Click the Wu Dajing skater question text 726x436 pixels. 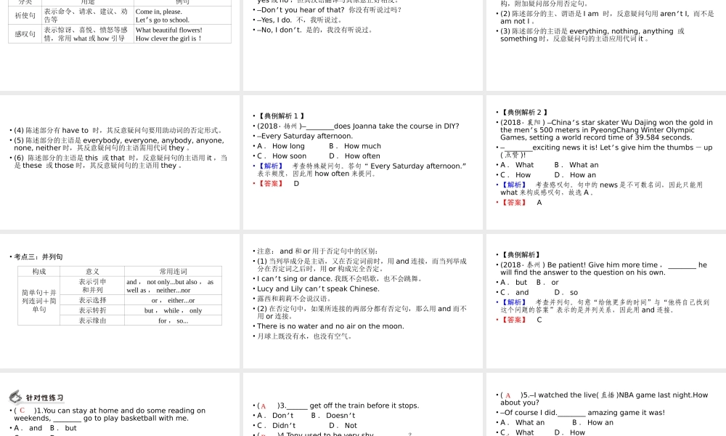coord(606,130)
